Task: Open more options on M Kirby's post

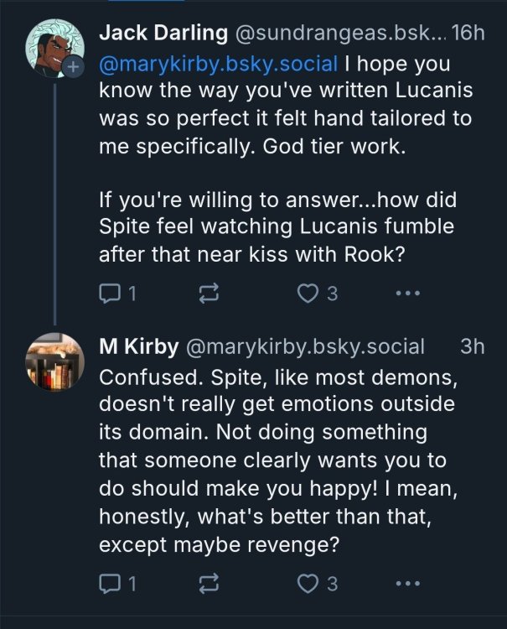Action: (x=406, y=584)
